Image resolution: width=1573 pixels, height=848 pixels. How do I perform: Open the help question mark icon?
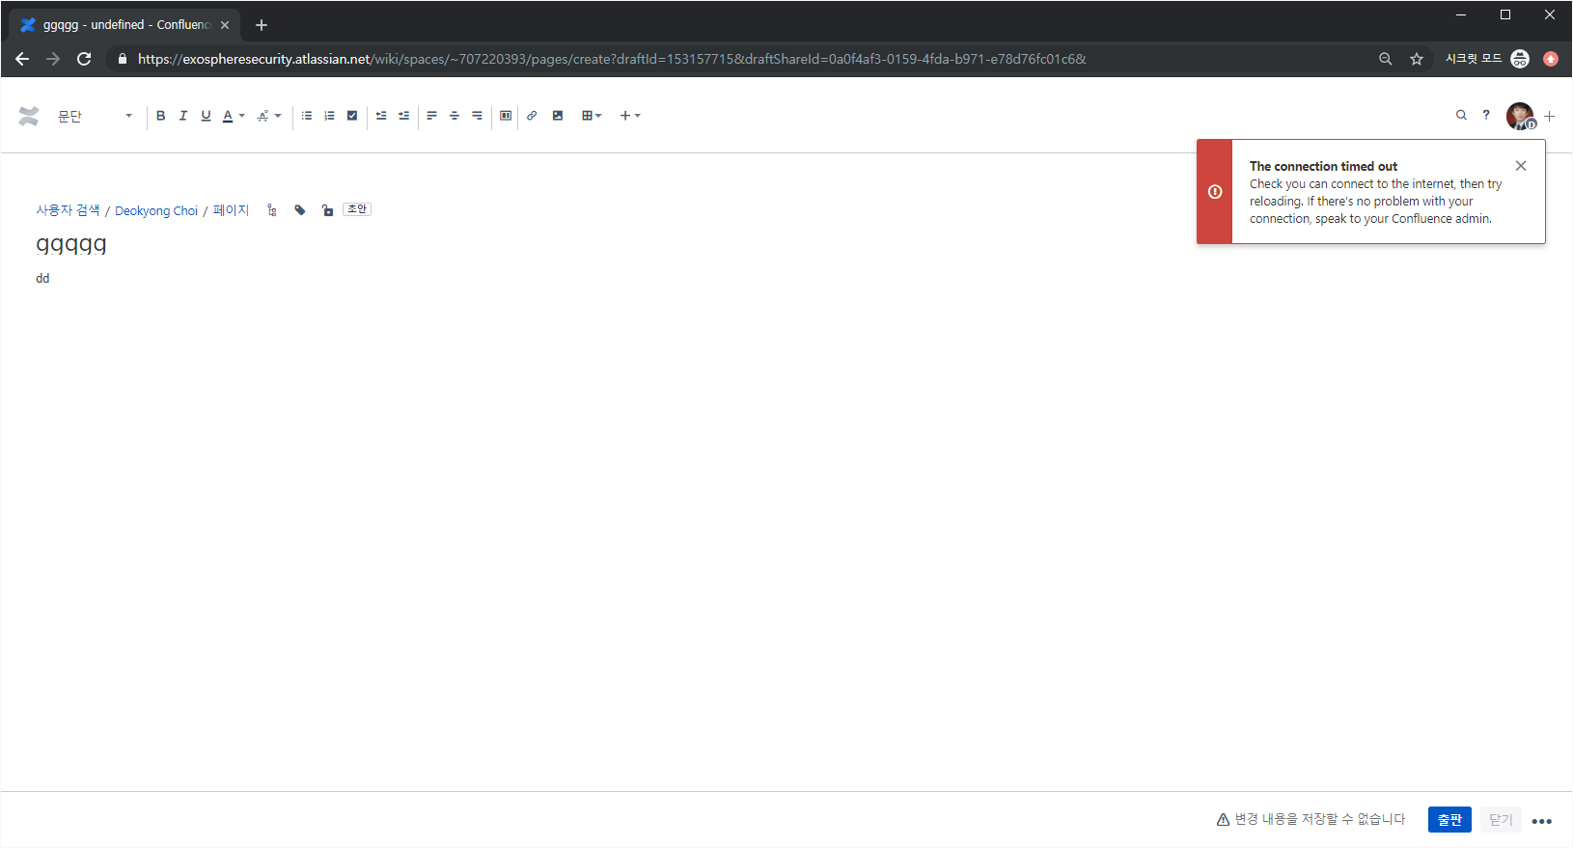(x=1486, y=115)
